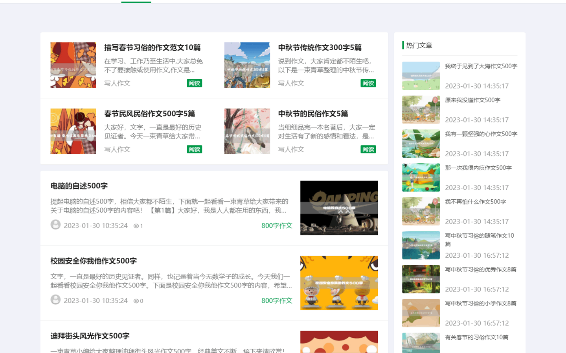Click timestamp under 我终于见到了大海作文500字
This screenshot has height=353, width=566.
coord(477,86)
